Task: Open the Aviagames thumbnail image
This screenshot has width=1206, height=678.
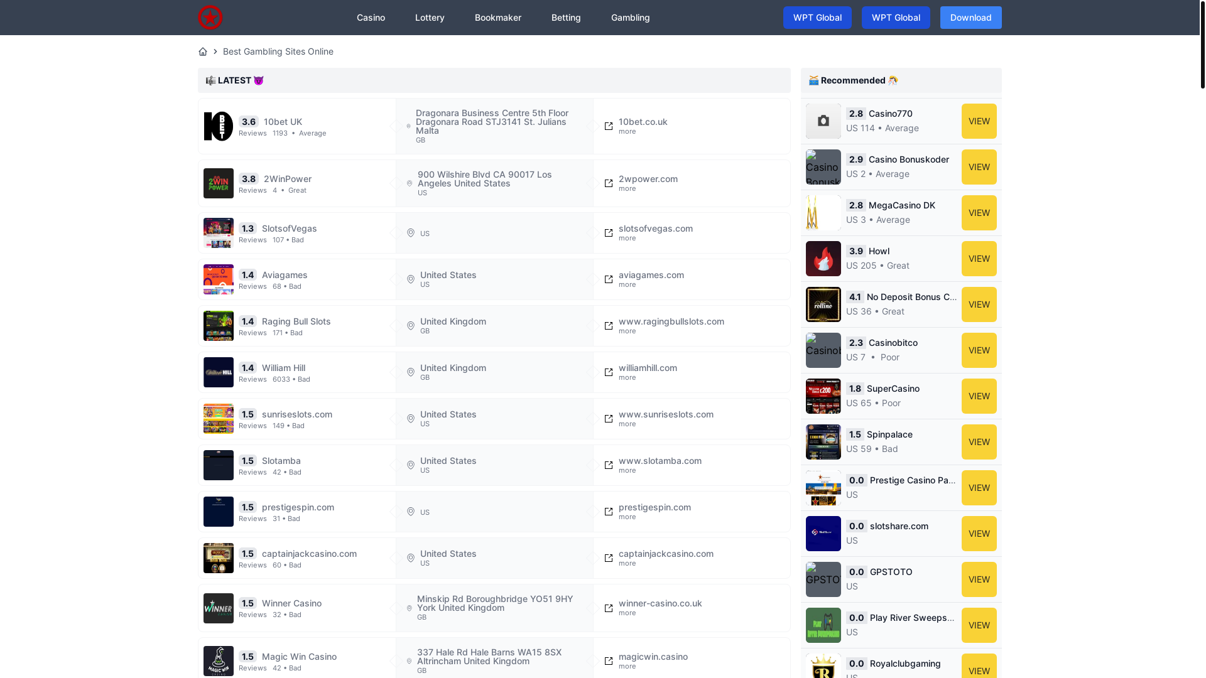Action: [x=219, y=279]
